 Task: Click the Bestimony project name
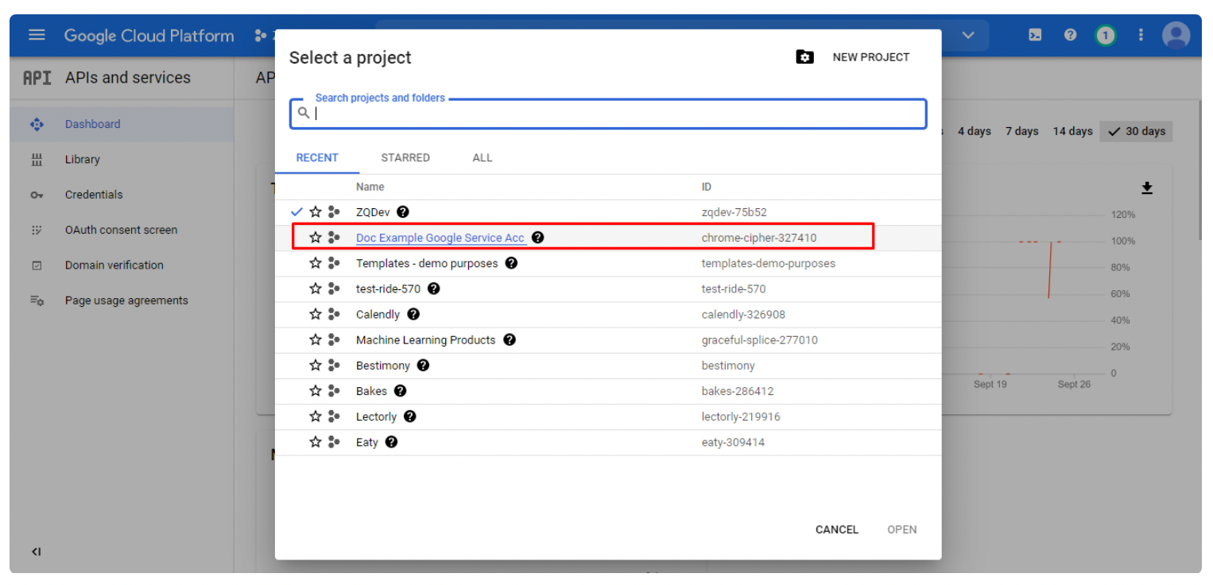click(x=383, y=366)
